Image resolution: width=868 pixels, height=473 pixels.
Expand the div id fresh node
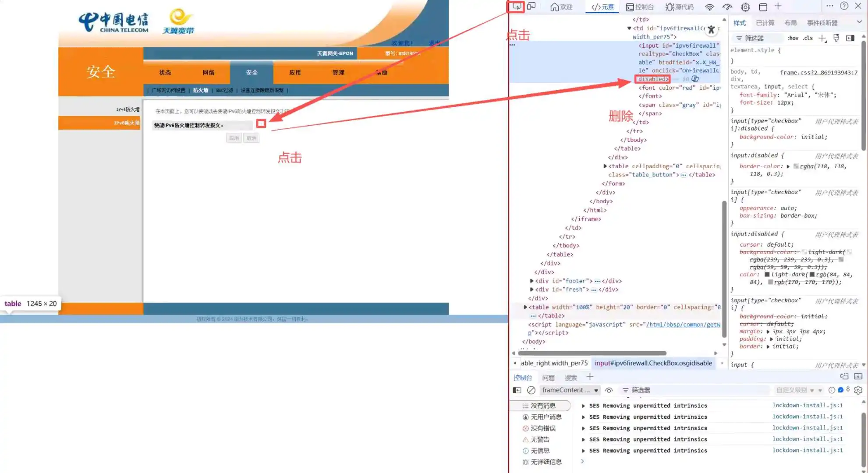(531, 289)
